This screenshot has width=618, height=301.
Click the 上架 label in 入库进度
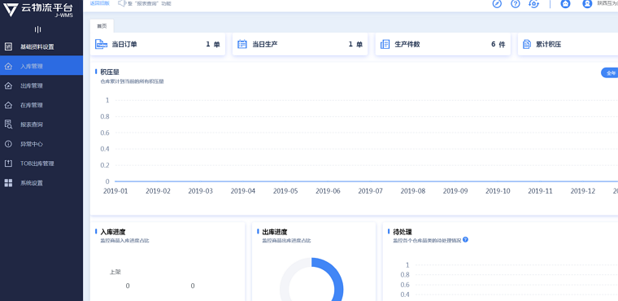tap(115, 273)
